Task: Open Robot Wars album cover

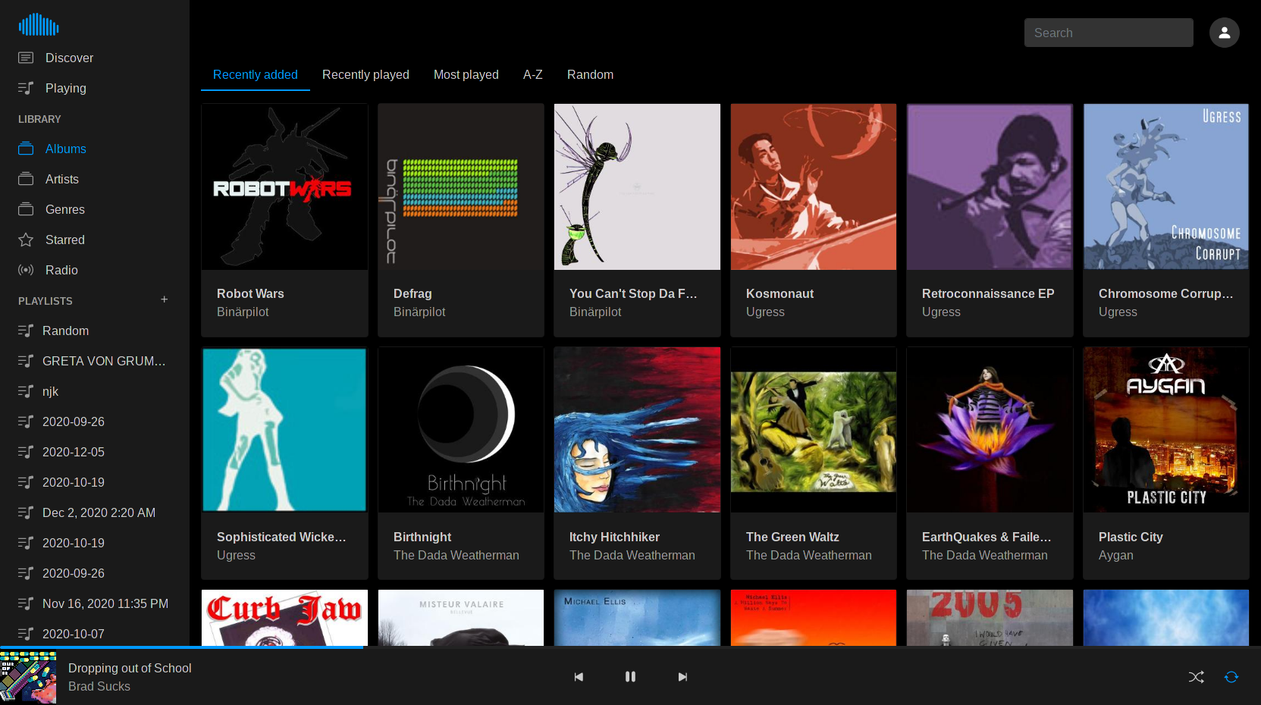Action: [x=284, y=186]
